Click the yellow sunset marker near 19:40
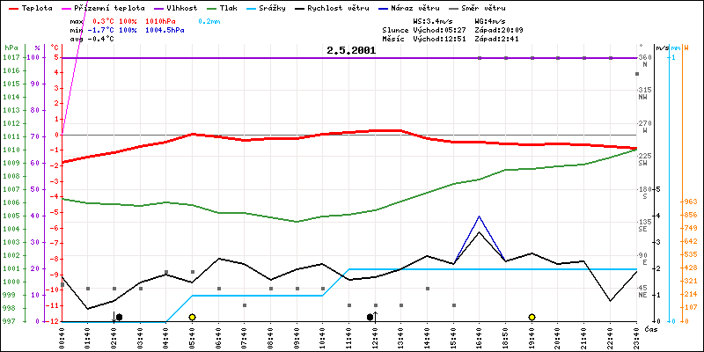This screenshot has height=352, width=704. 532,317
